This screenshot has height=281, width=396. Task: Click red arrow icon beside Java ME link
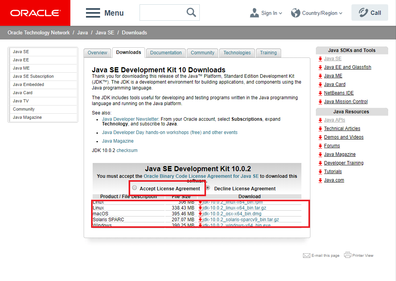pyautogui.click(x=320, y=76)
